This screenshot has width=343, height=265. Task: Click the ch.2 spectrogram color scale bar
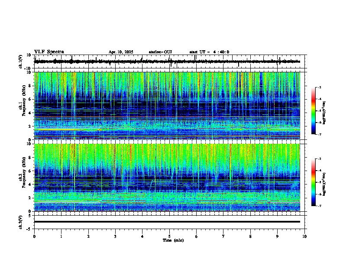click(x=314, y=182)
